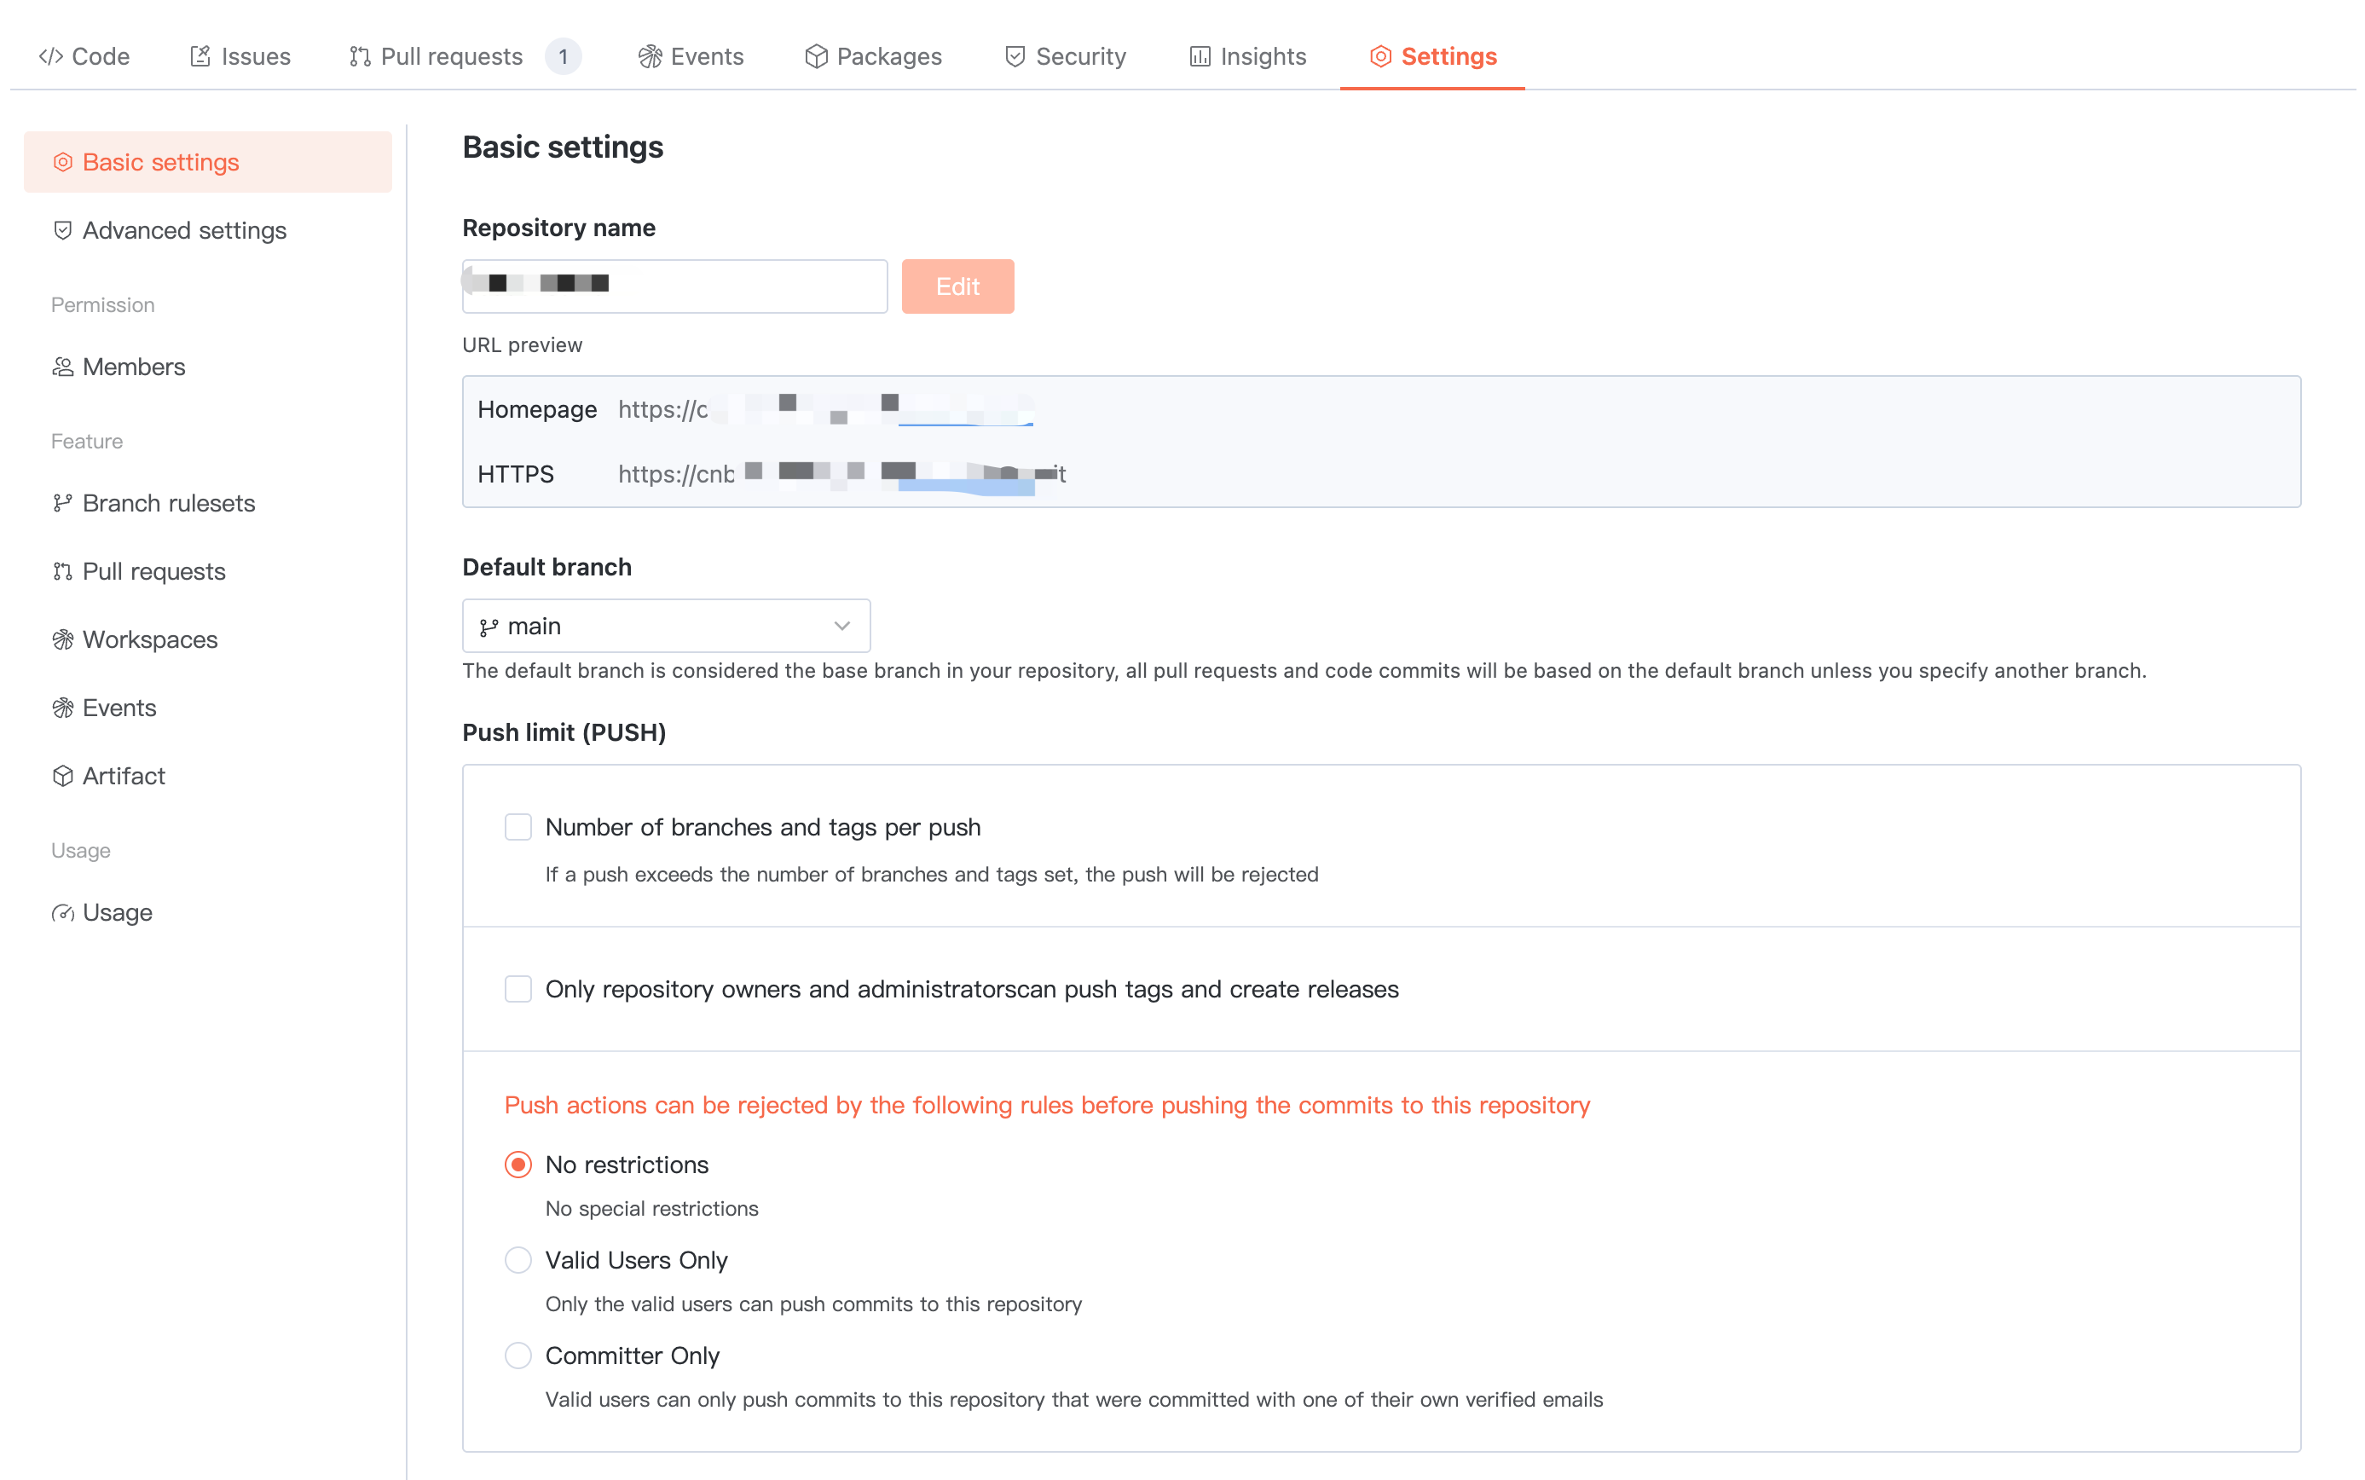This screenshot has height=1480, width=2365.
Task: Click the default branch dropdown chevron
Action: (841, 627)
